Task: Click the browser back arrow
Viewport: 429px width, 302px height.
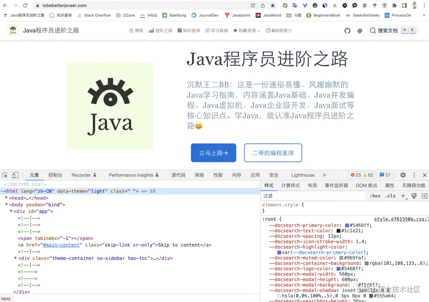Action: pos(5,6)
